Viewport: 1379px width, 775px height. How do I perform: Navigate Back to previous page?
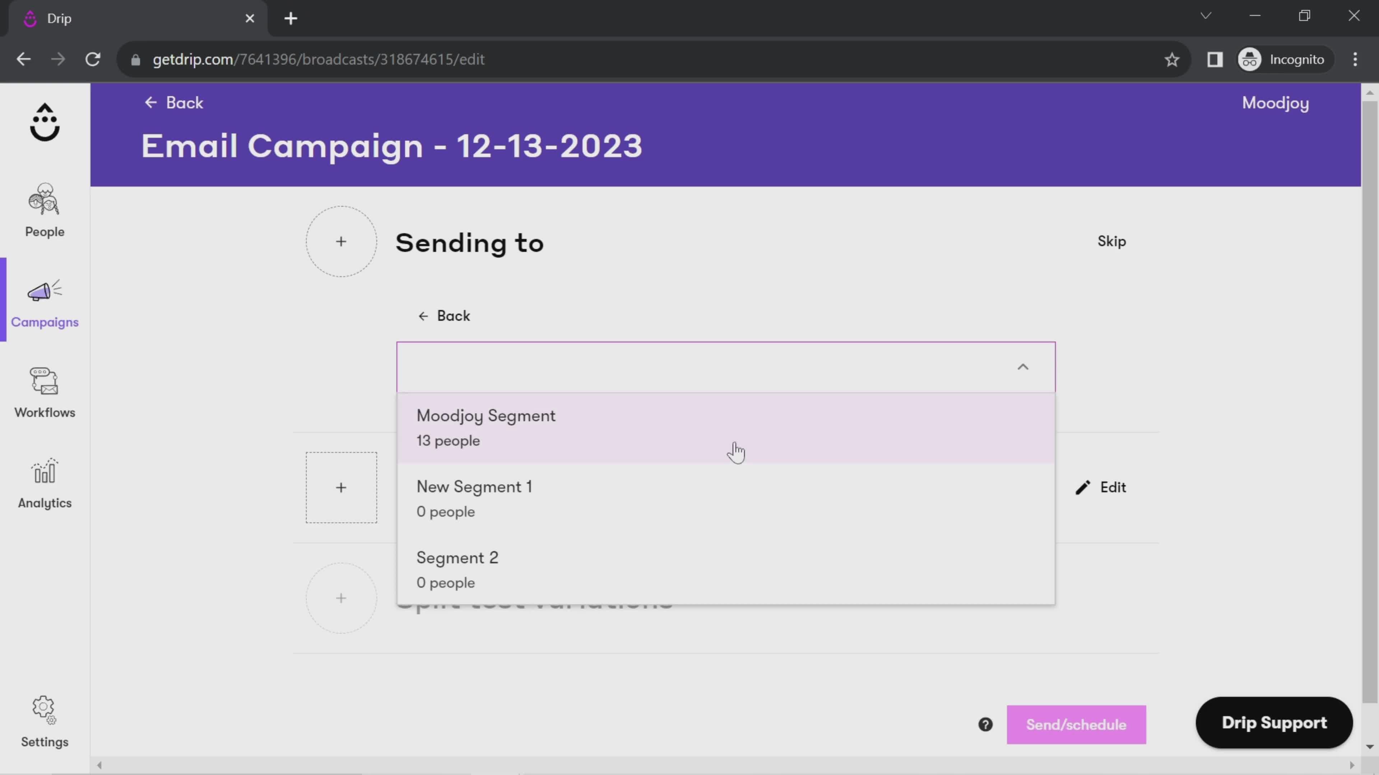tap(173, 102)
